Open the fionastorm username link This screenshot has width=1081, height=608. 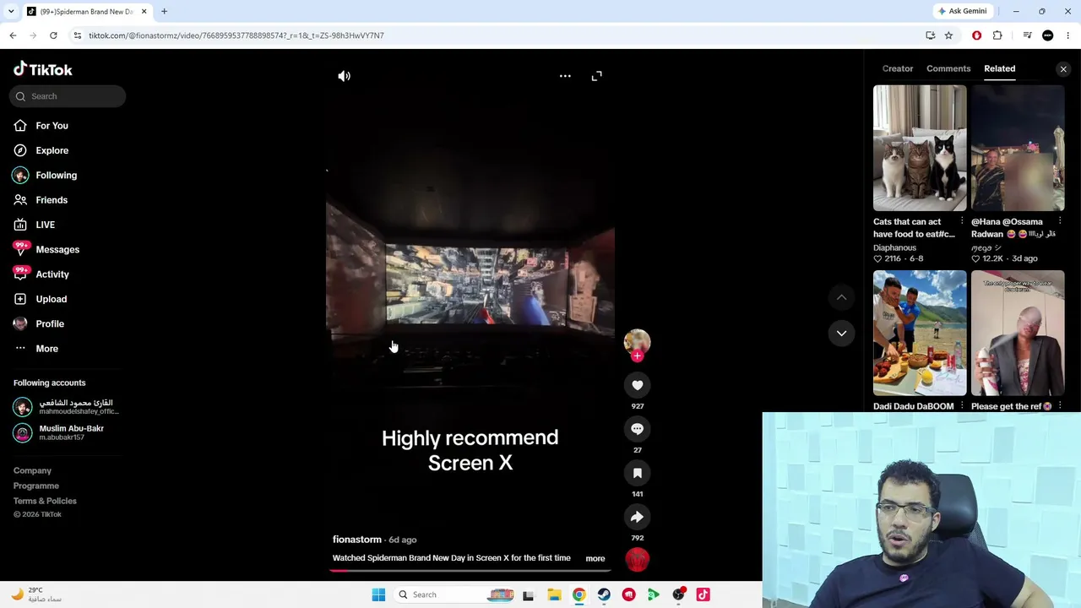pos(357,540)
